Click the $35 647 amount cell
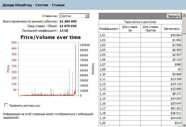This screenshot has height=127, width=186. click(x=172, y=103)
